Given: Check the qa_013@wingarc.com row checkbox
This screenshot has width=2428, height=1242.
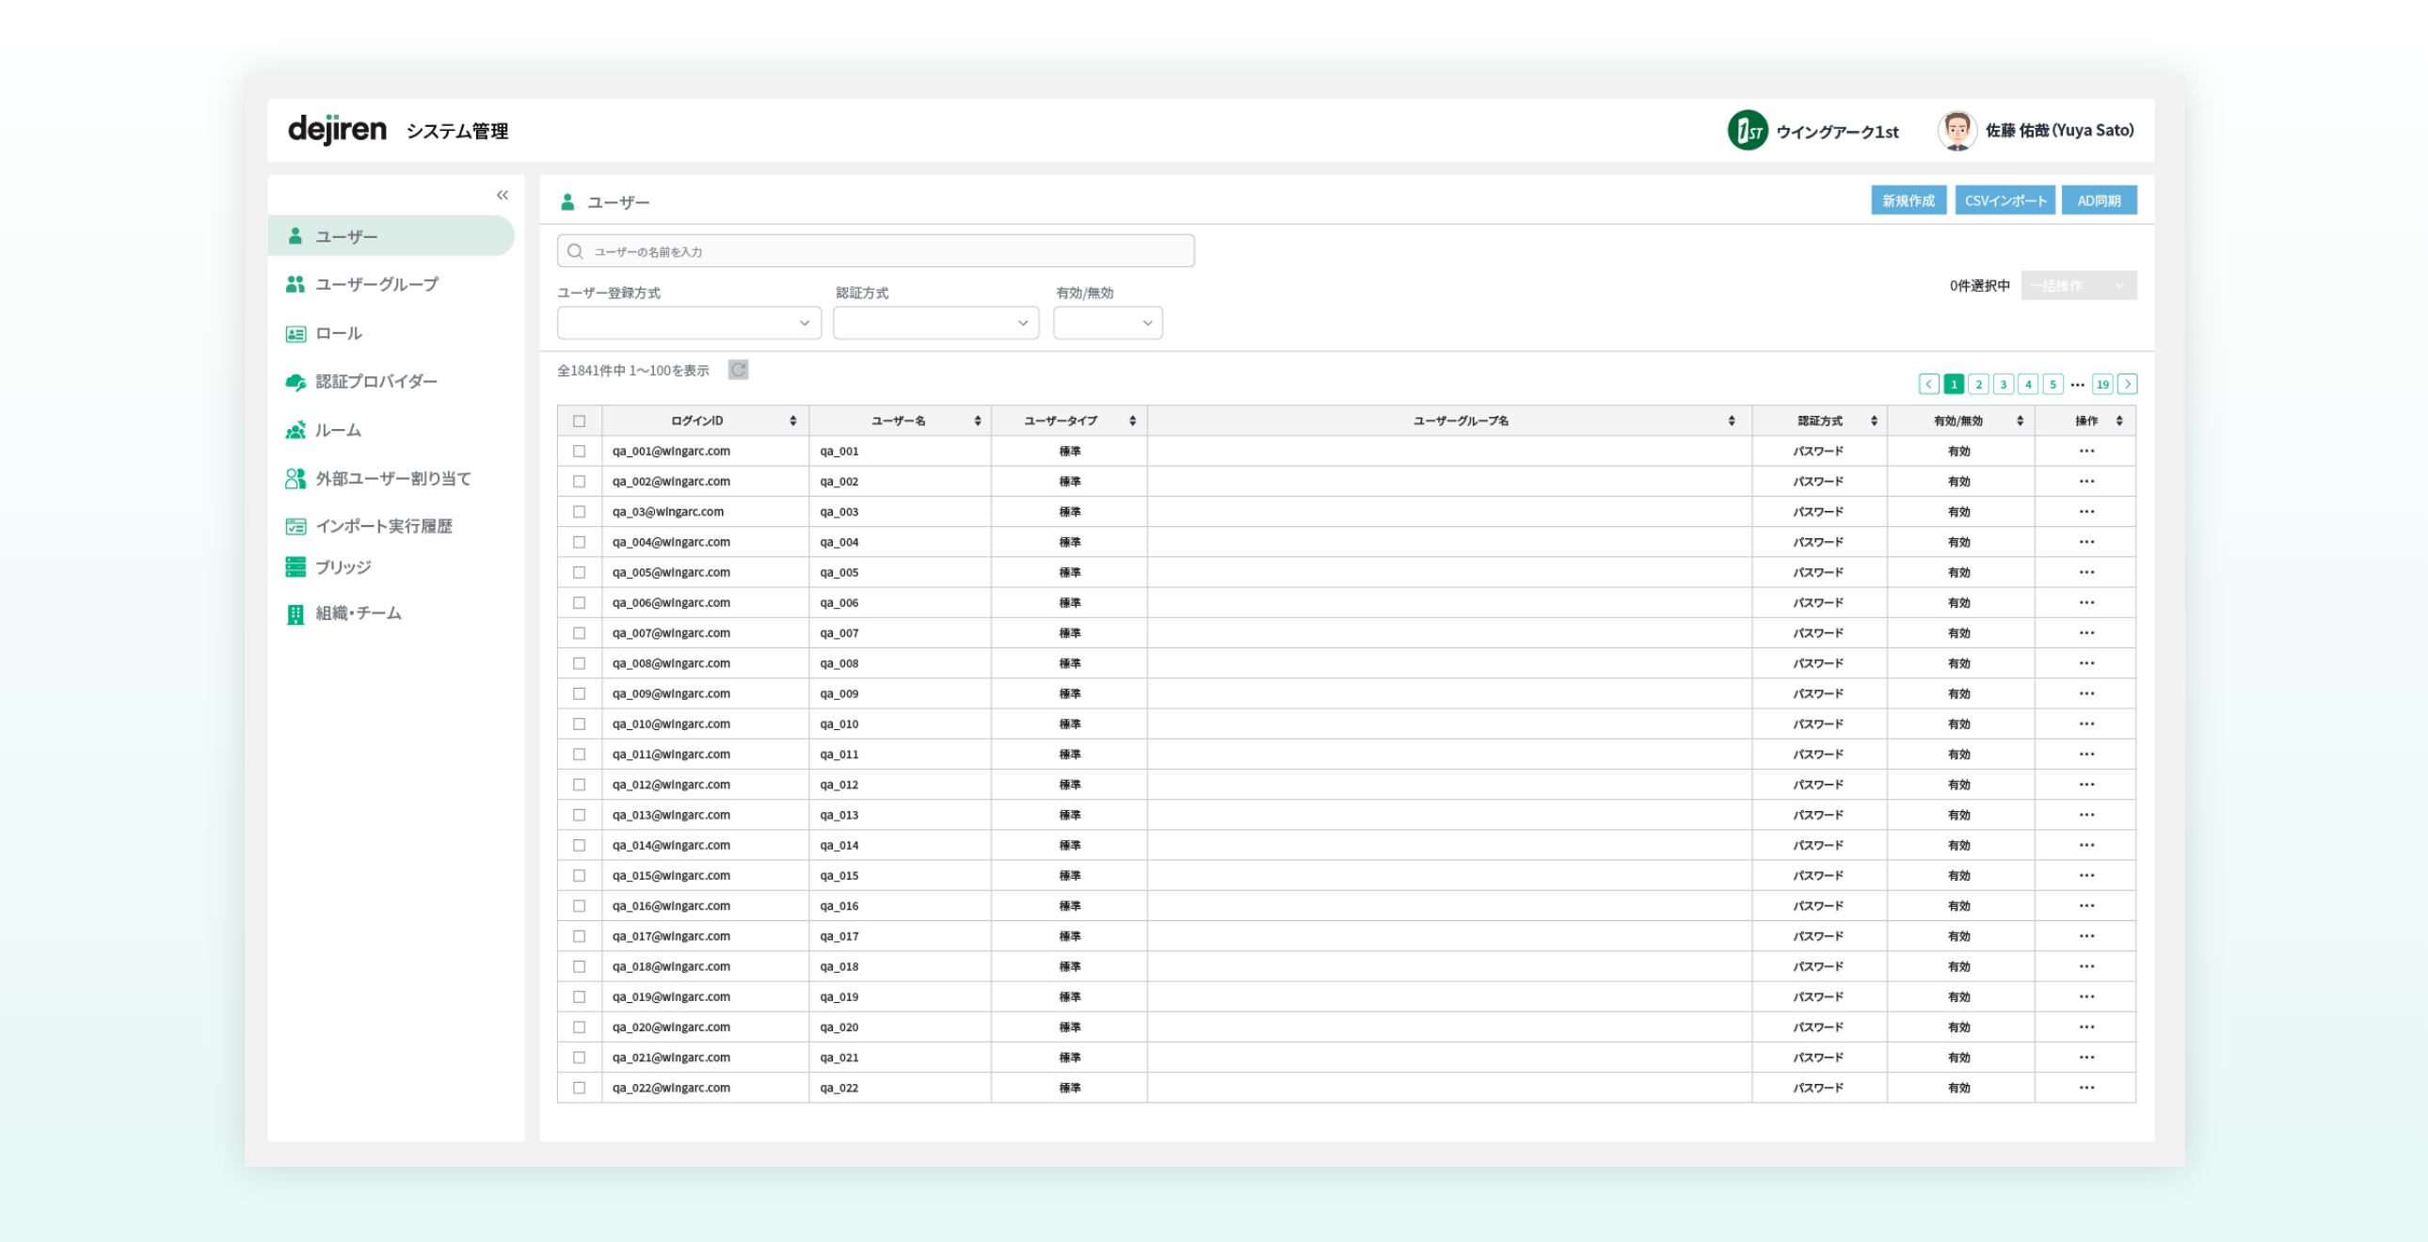Looking at the screenshot, I should (579, 815).
